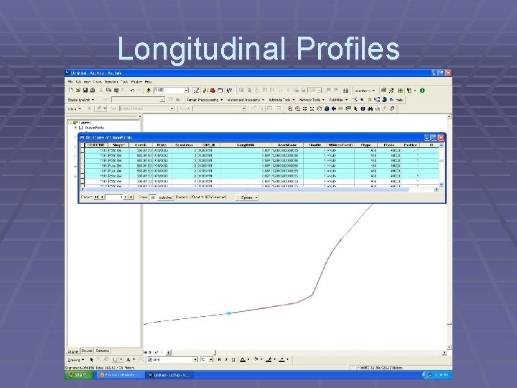Viewport: 517px width, 388px height.
Task: Click the green circle icon on the toolbar
Action: click(422, 90)
